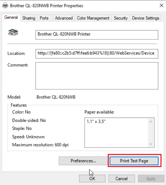Click the paper list scroll up arrow

point(151,122)
